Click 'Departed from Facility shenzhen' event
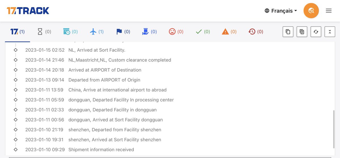 (115, 130)
